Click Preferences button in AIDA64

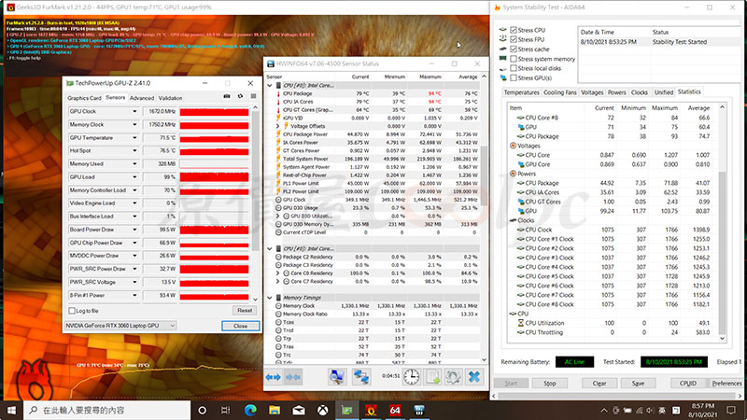(x=726, y=384)
